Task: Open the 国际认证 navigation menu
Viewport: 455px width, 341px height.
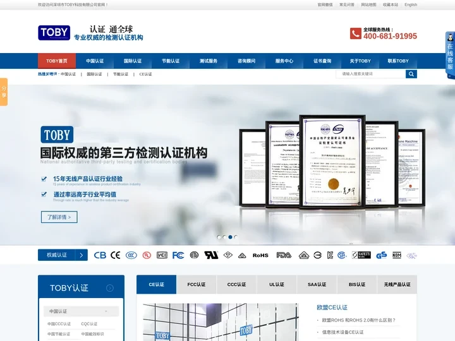Action: click(133, 61)
